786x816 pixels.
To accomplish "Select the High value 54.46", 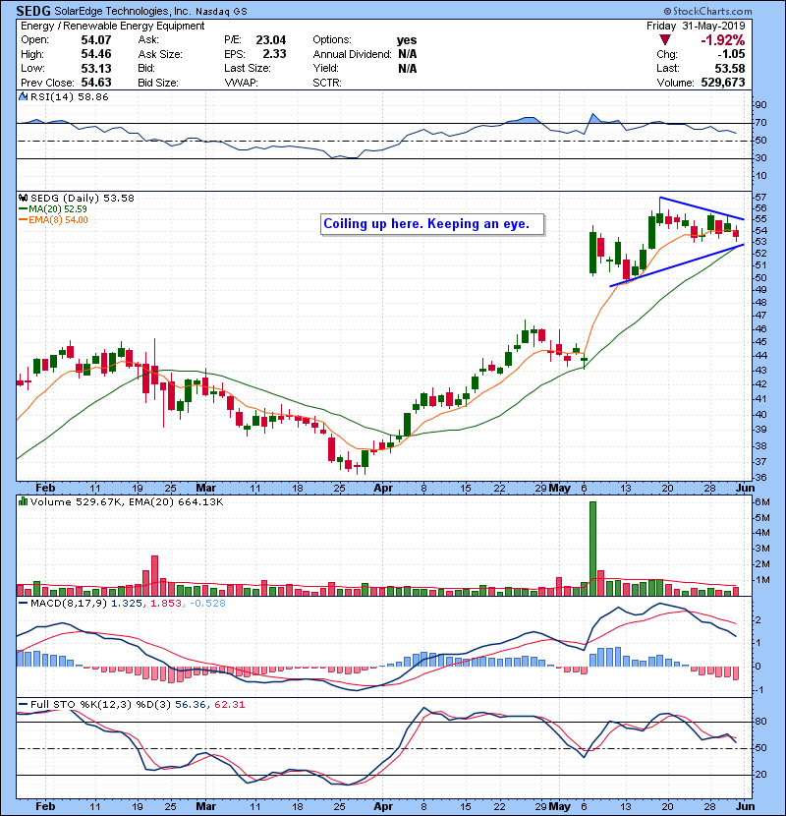I will 96,54.
